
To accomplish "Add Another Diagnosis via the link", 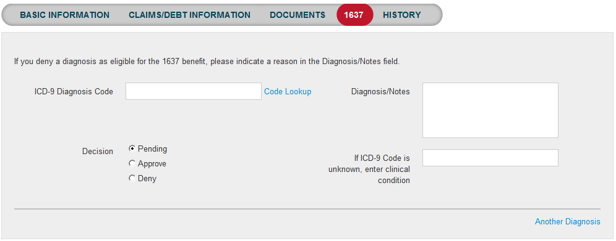I will click(x=567, y=221).
